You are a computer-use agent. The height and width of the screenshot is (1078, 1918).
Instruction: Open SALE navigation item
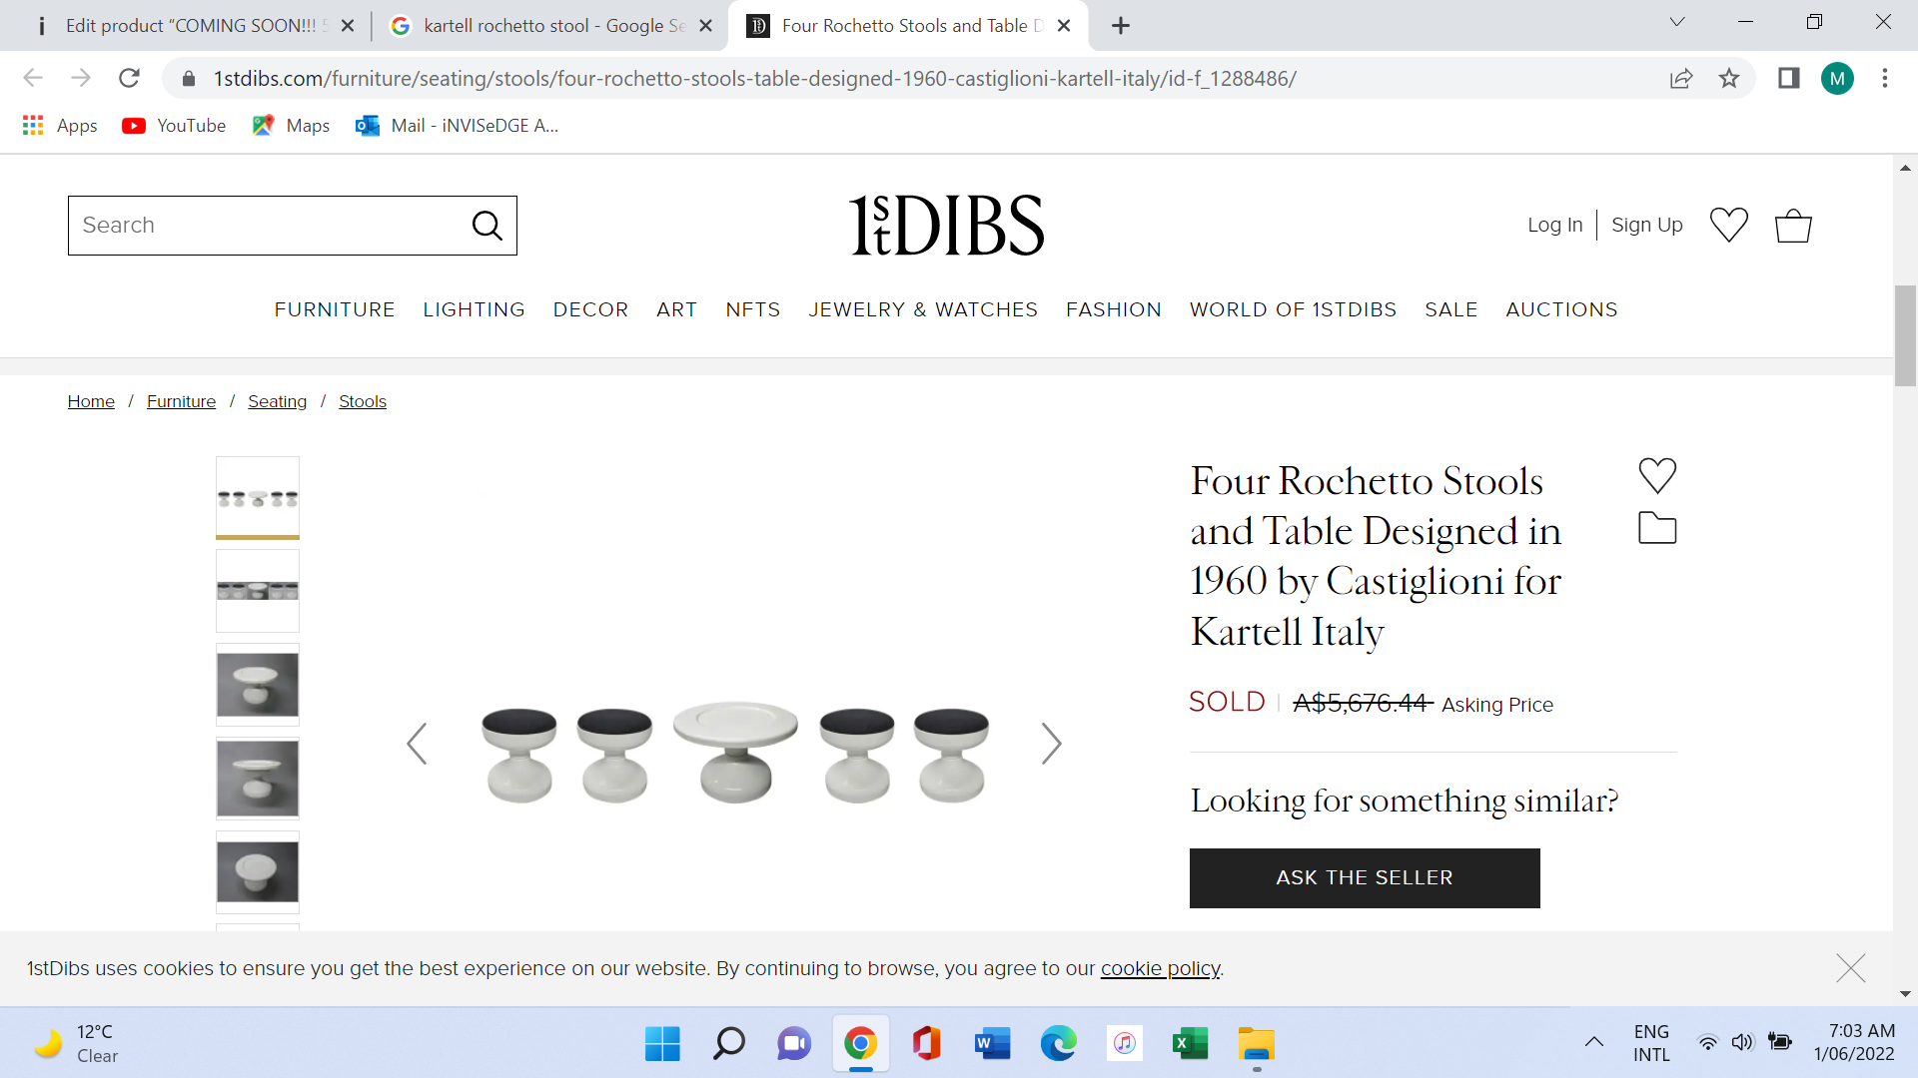coord(1450,309)
